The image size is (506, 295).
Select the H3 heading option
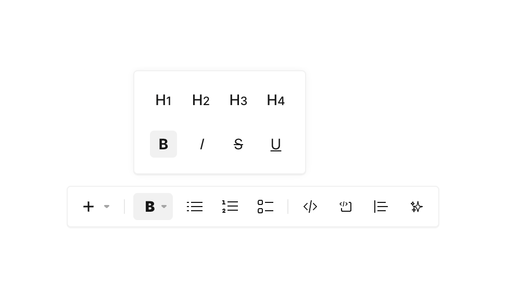(238, 100)
